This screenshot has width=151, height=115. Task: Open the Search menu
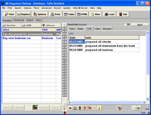point(18,8)
